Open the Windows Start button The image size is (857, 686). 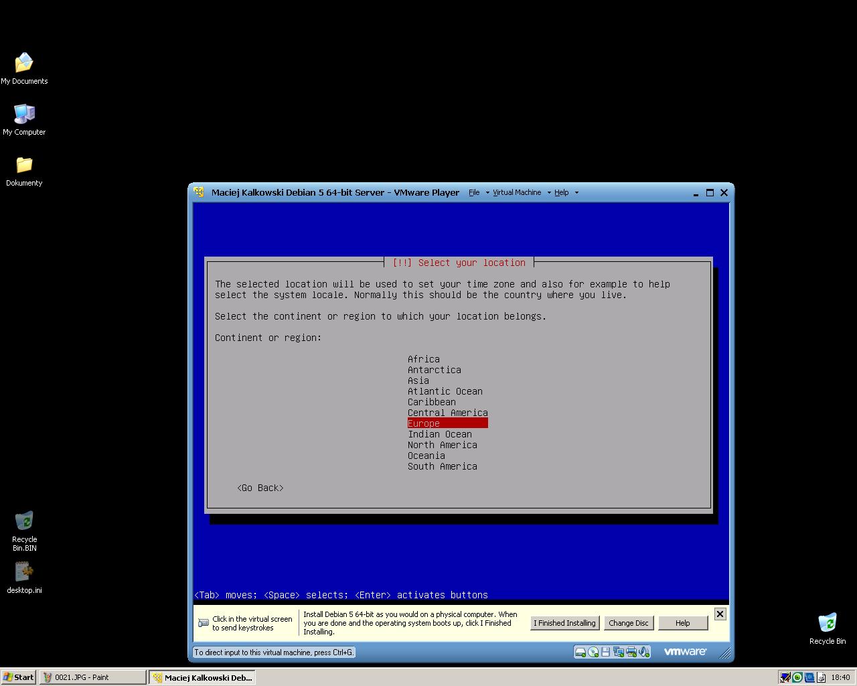pyautogui.click(x=19, y=677)
